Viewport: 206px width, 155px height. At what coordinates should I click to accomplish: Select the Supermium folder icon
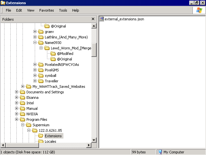(29, 125)
